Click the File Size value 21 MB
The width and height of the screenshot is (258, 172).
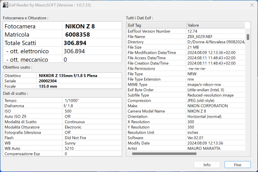(x=193, y=47)
